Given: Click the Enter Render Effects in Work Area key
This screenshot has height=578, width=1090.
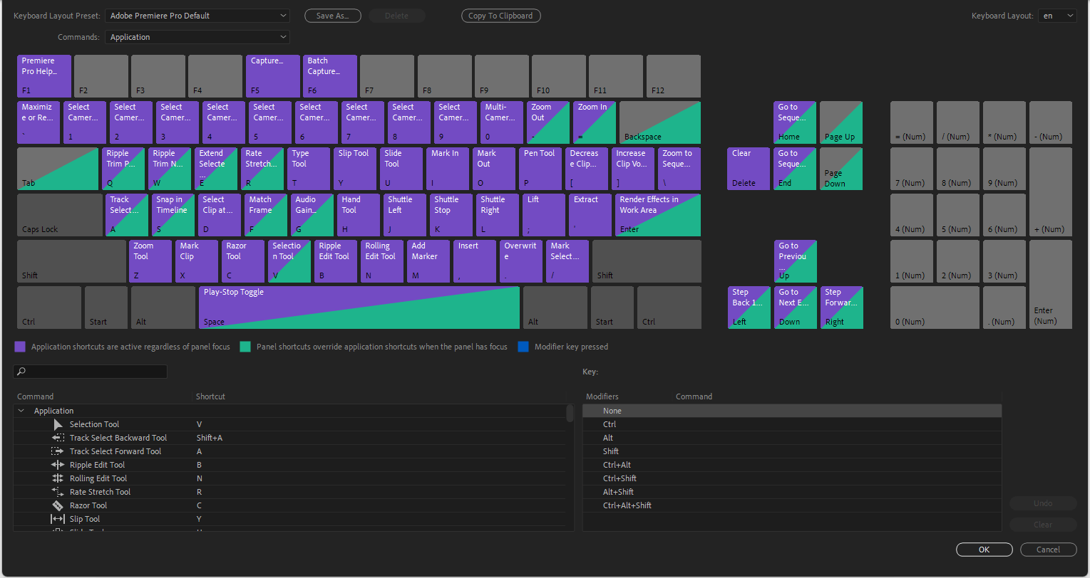Looking at the screenshot, I should pyautogui.click(x=658, y=215).
